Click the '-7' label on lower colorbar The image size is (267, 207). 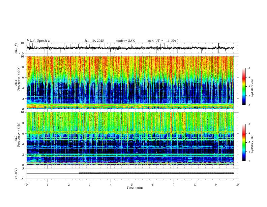[x=248, y=161]
